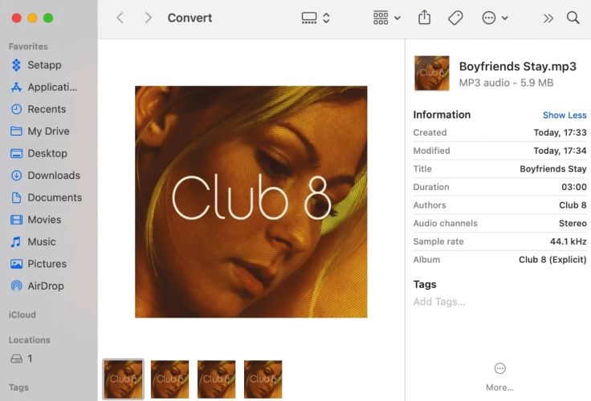Click the Desktop icon in sidebar
This screenshot has height=401, width=591.
click(16, 154)
